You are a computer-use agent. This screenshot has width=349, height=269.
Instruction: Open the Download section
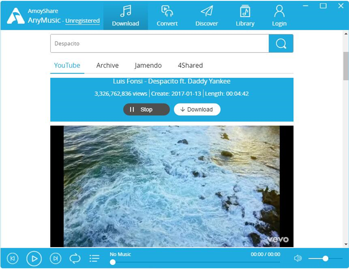(126, 16)
